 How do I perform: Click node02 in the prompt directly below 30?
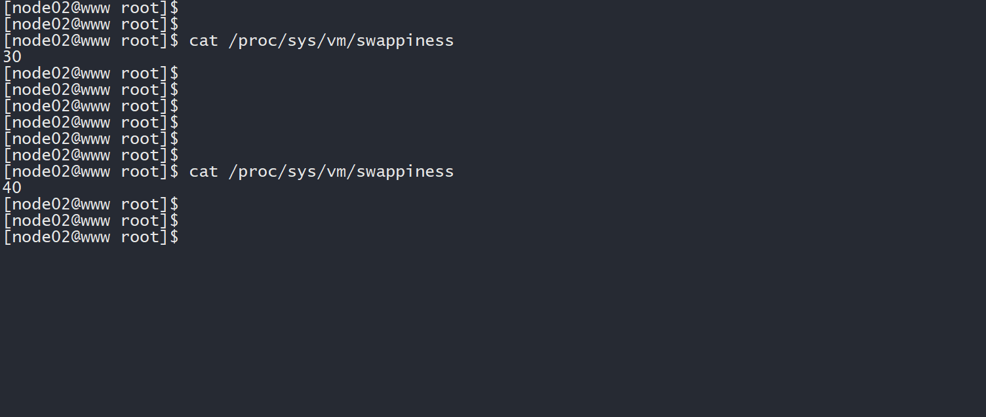click(x=41, y=73)
